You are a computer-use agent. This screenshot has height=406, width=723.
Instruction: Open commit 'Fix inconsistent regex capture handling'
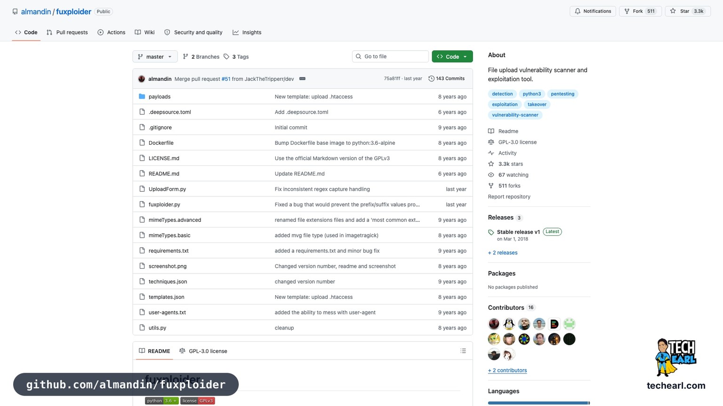322,189
